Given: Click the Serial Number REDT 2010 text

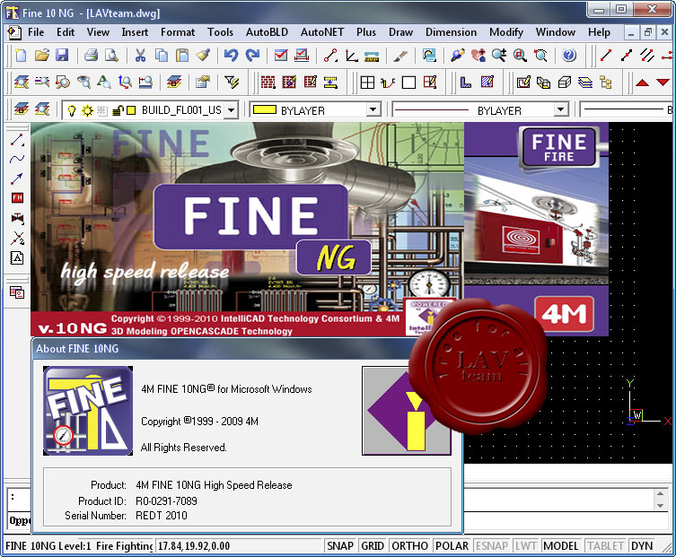Looking at the screenshot, I should [162, 516].
